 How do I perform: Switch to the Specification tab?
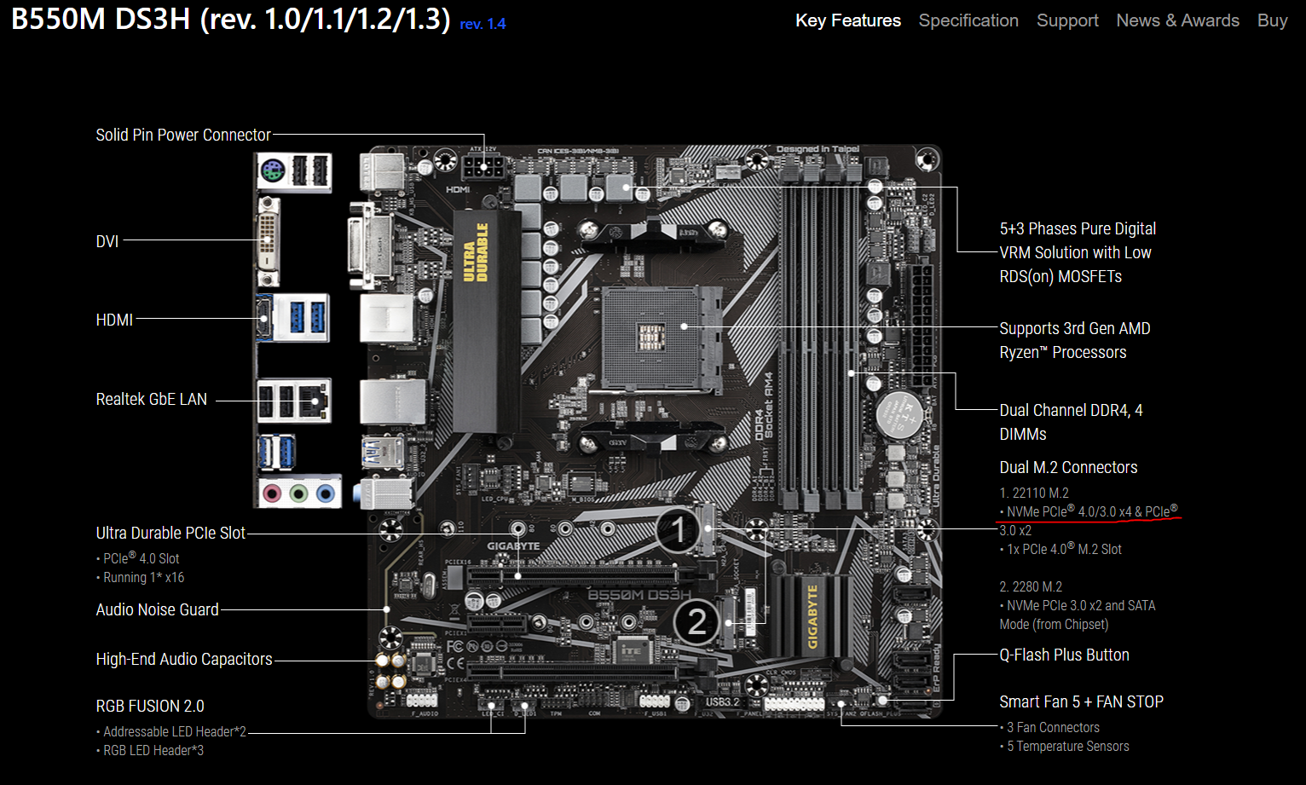tap(968, 20)
